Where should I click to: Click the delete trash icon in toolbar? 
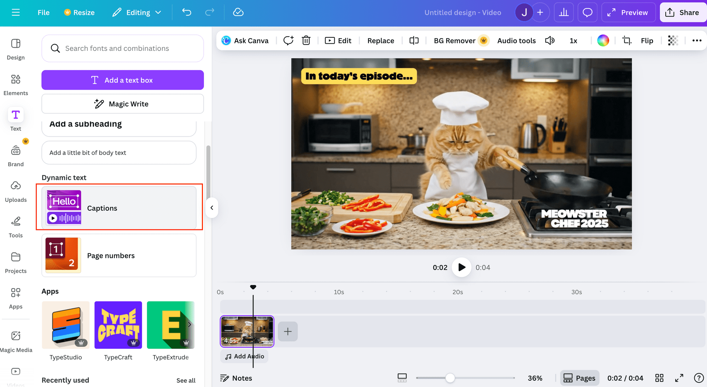tap(306, 41)
